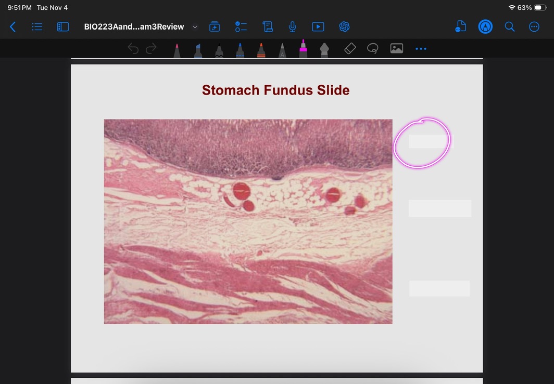Start audio recording with microphone

tap(293, 27)
